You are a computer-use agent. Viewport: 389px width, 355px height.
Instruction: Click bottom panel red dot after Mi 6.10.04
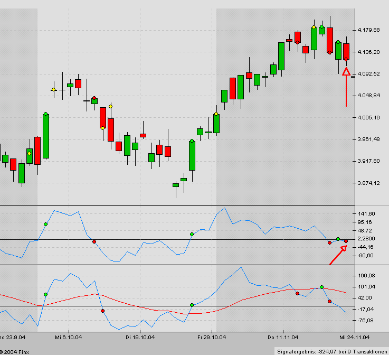click(x=102, y=311)
